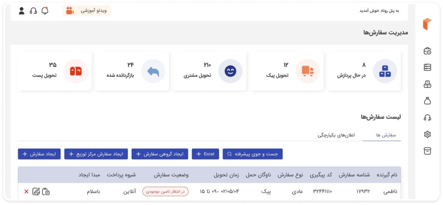This screenshot has width=443, height=205.
Task: Edit the Nazemi order with pencil icon
Action: (36, 191)
